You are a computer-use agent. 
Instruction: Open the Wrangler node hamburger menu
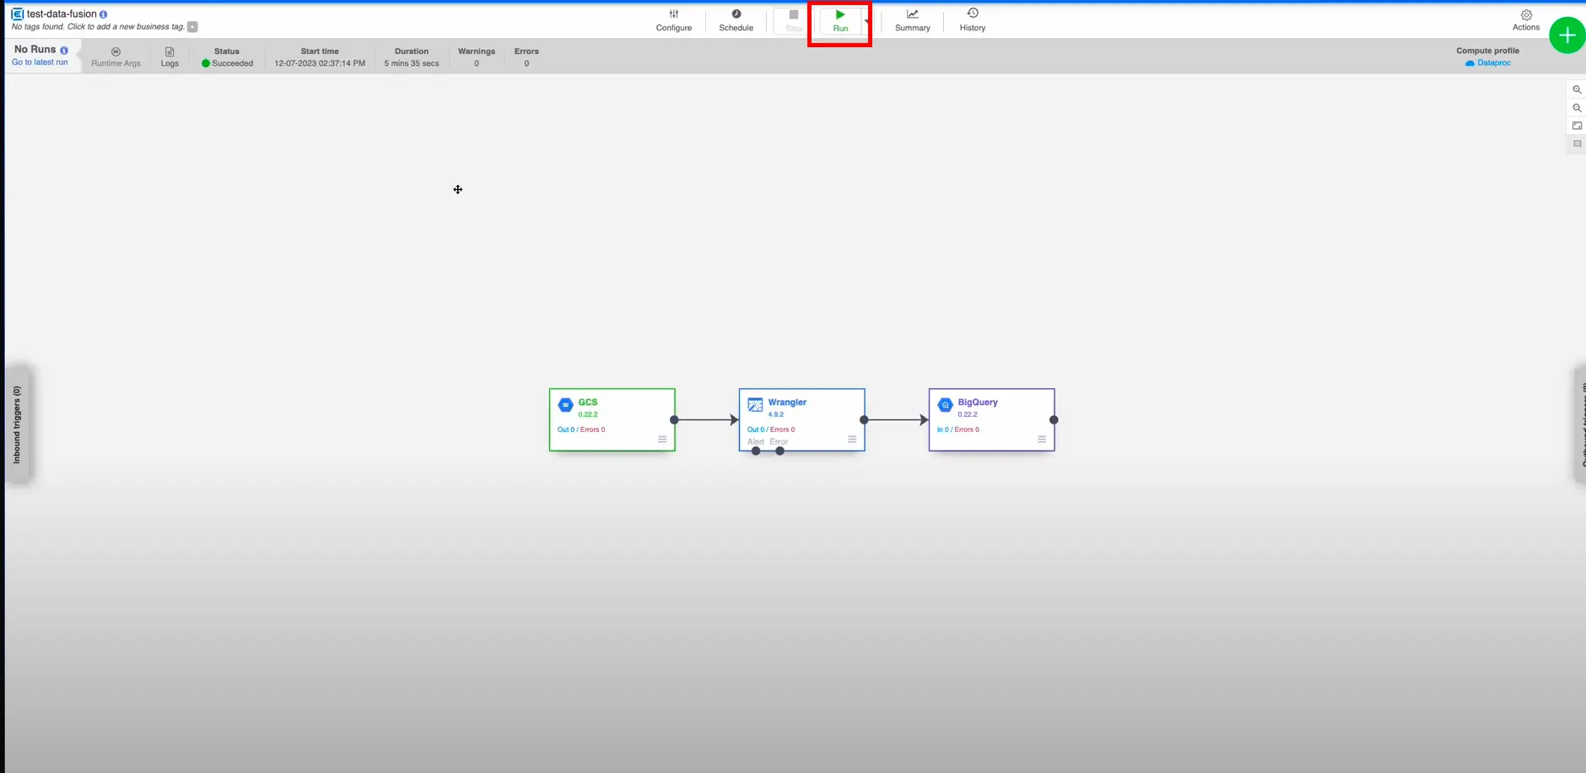coord(852,440)
